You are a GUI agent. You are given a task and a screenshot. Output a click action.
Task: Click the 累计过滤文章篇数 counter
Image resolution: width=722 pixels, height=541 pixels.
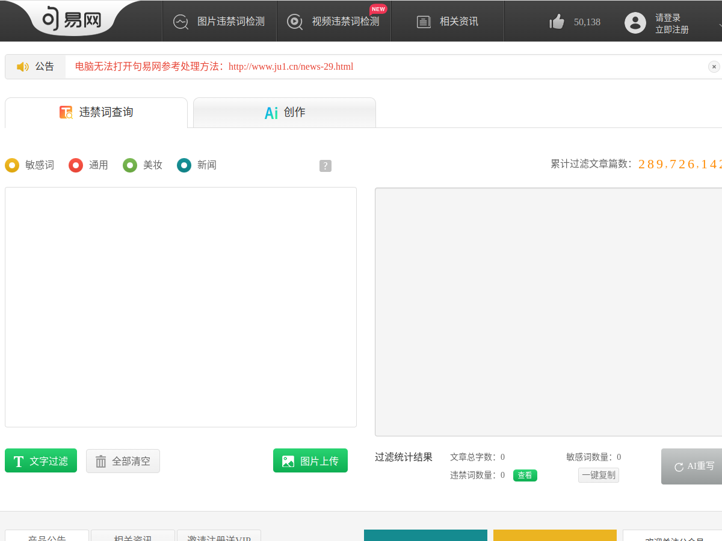(636, 164)
